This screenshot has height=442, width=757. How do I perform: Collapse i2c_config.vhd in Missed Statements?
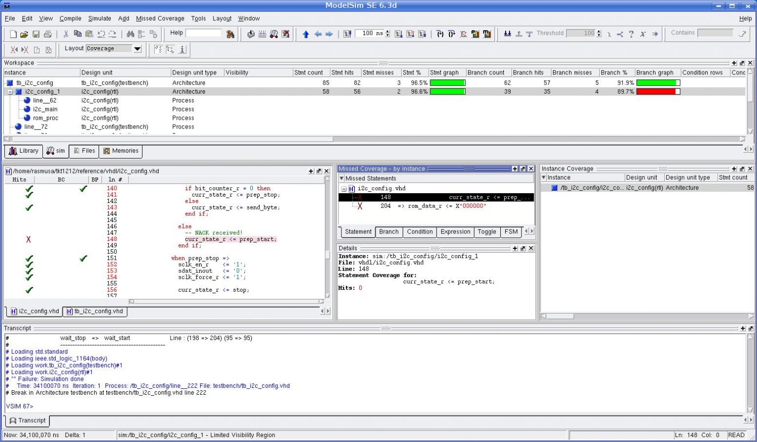tap(344, 189)
